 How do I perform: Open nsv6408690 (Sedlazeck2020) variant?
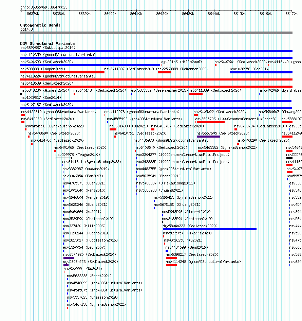54,133
